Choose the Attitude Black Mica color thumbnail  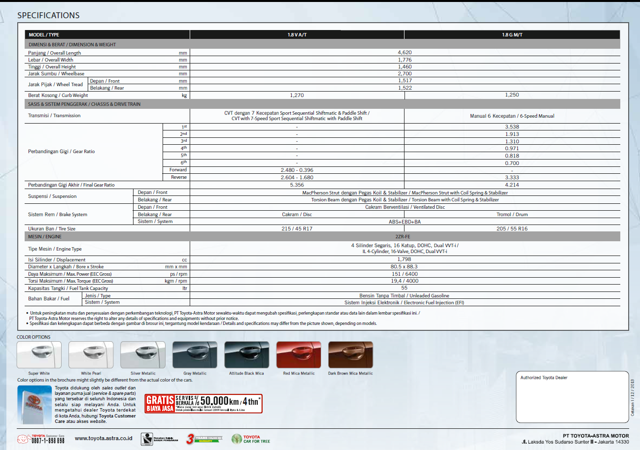pyautogui.click(x=247, y=355)
